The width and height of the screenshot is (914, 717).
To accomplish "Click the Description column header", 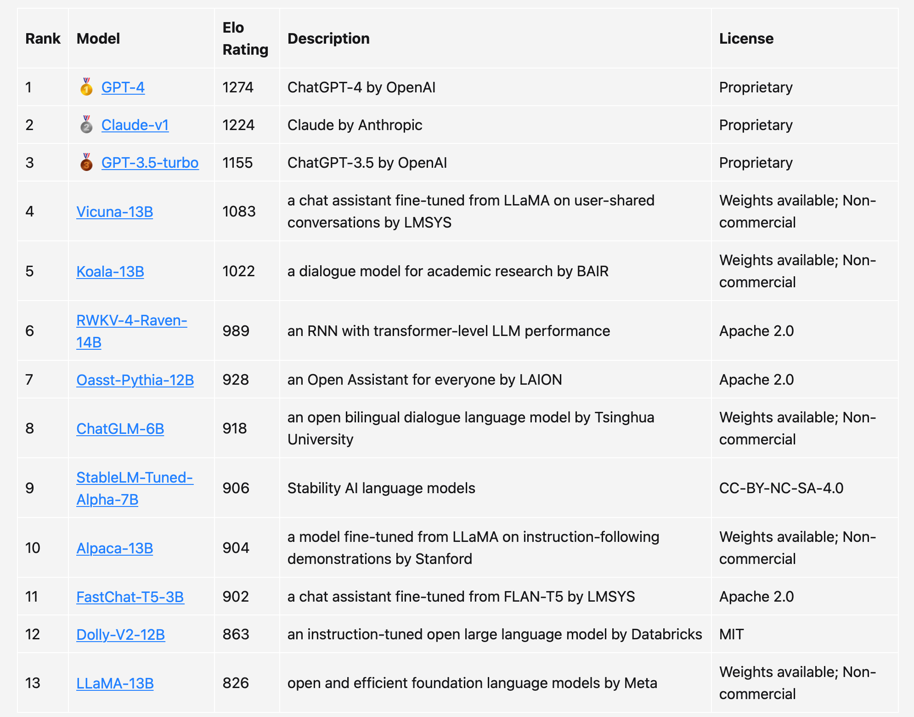I will 328,39.
